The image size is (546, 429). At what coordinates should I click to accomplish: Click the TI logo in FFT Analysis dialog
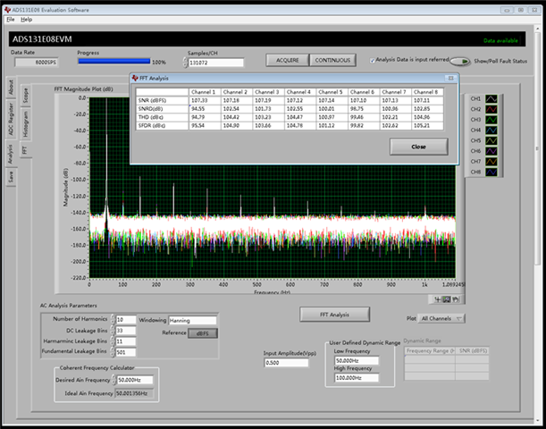tap(135, 79)
